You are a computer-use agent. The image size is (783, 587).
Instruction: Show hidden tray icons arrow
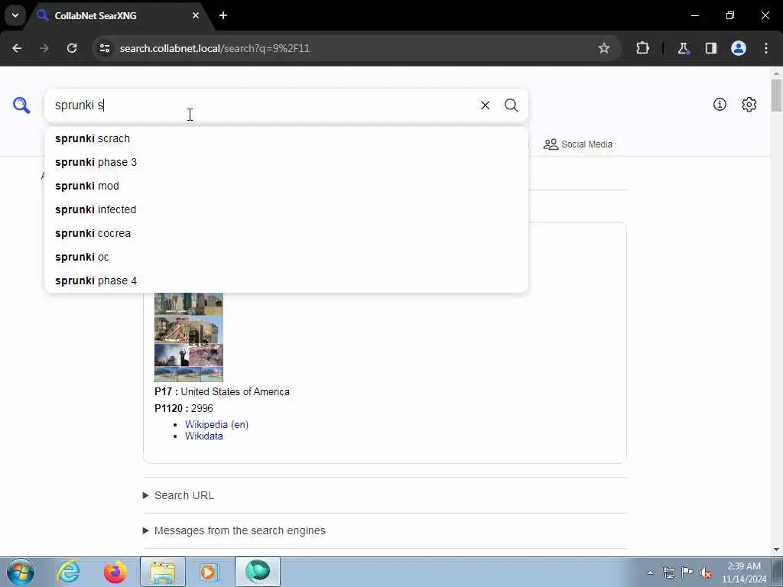650,573
